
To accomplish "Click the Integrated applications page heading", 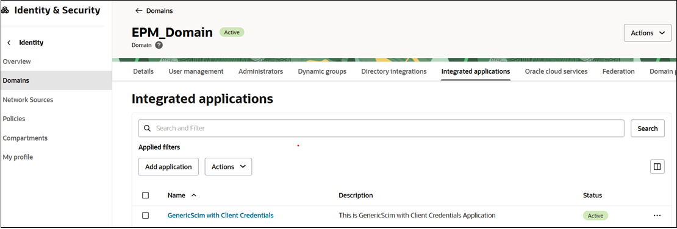I will click(202, 99).
